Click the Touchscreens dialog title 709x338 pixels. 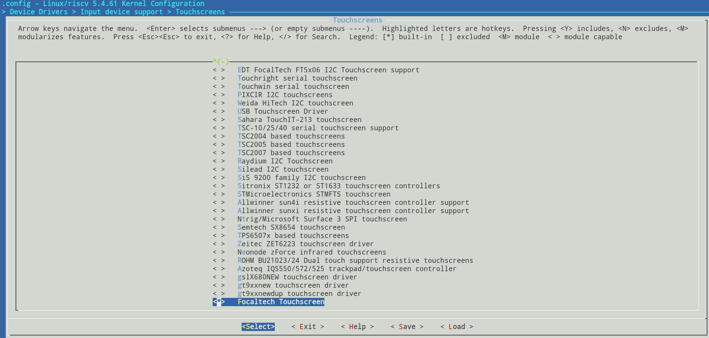[357, 20]
